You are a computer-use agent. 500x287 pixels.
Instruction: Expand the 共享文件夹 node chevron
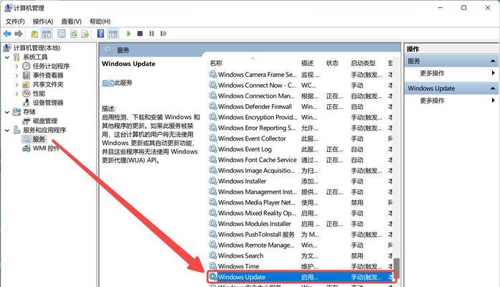pos(16,85)
